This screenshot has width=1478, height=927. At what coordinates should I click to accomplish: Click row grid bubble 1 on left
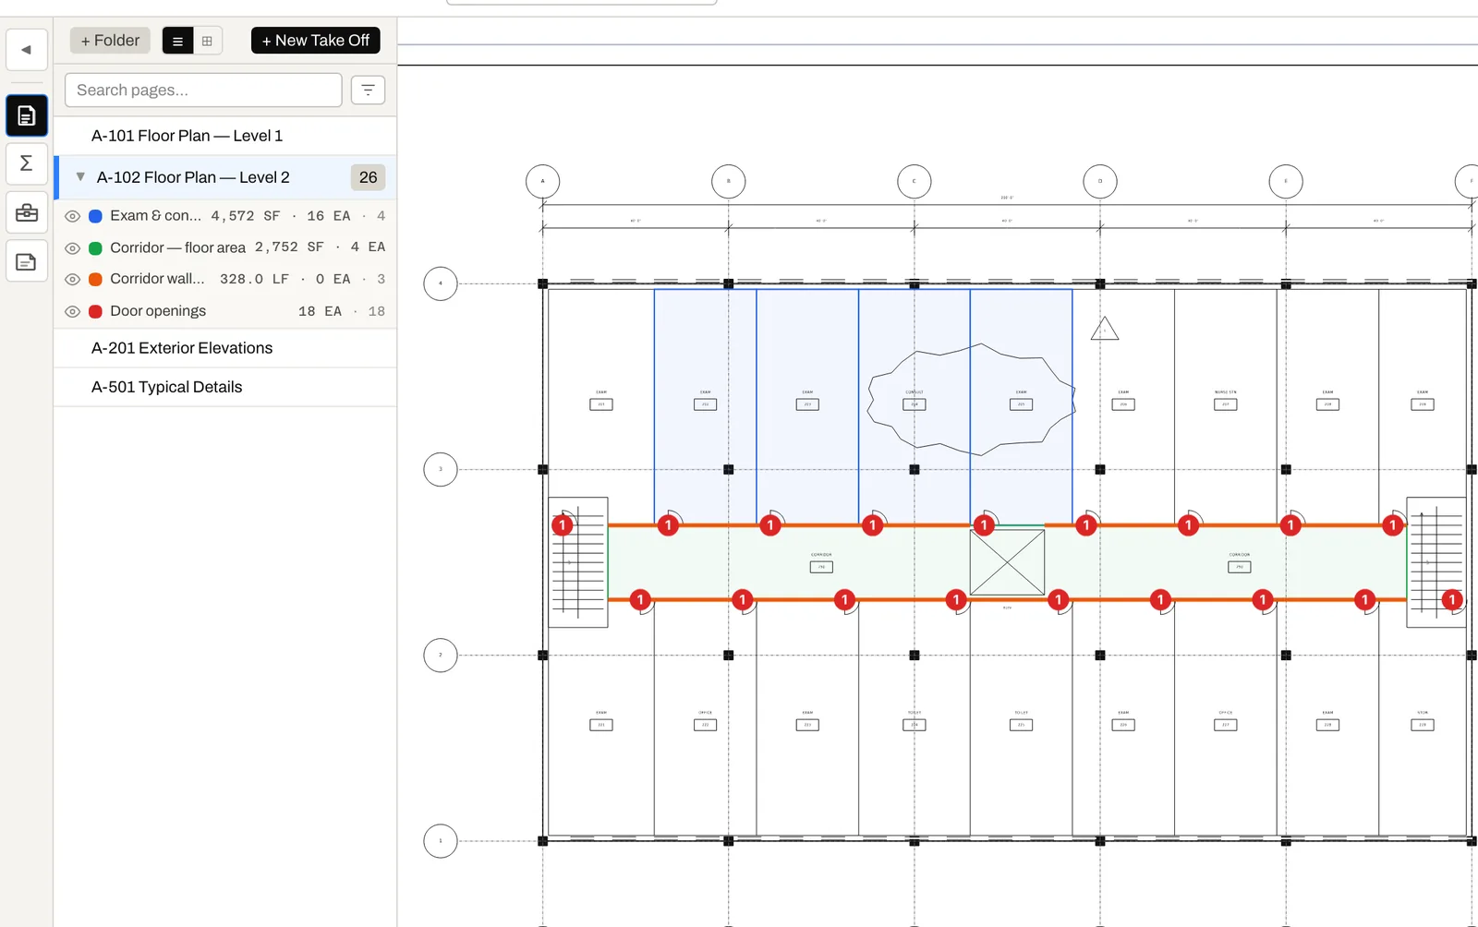pos(441,840)
